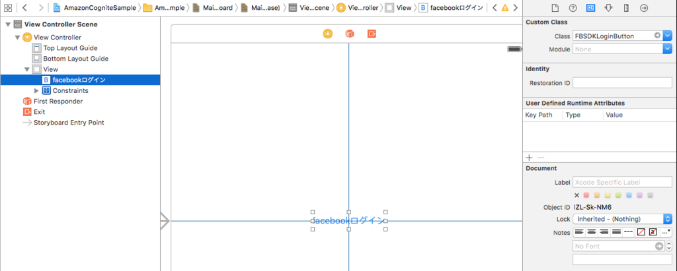Viewport: 677px width, 271px height.
Task: Collapse the View Controller tree item
Action: [x=17, y=38]
